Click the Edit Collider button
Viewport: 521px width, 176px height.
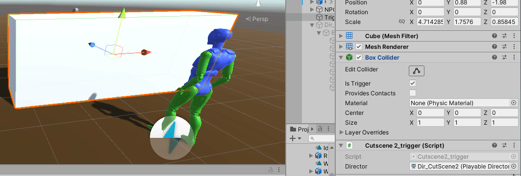[x=416, y=70]
